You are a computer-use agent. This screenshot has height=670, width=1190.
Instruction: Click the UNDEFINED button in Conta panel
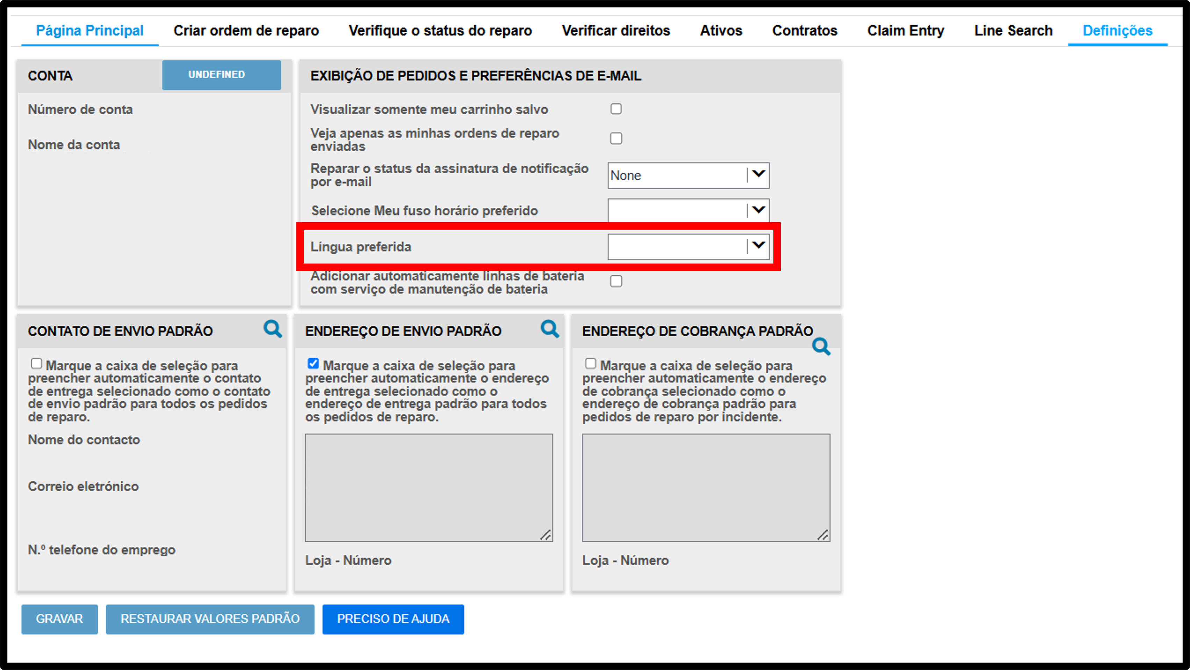point(222,75)
